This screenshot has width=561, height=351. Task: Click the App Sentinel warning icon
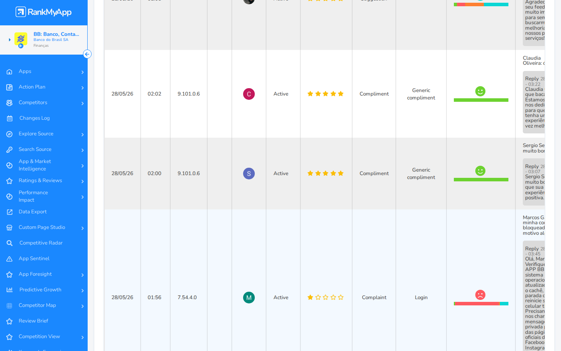coord(9,259)
